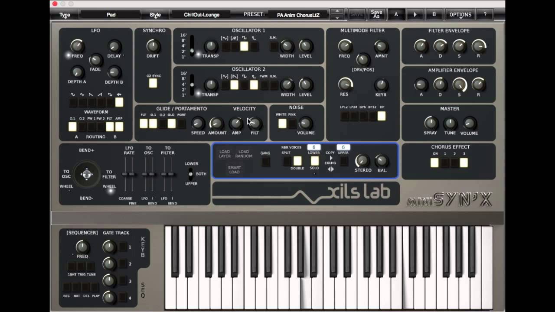Disable the WHITE noise switch

[x=282, y=123]
